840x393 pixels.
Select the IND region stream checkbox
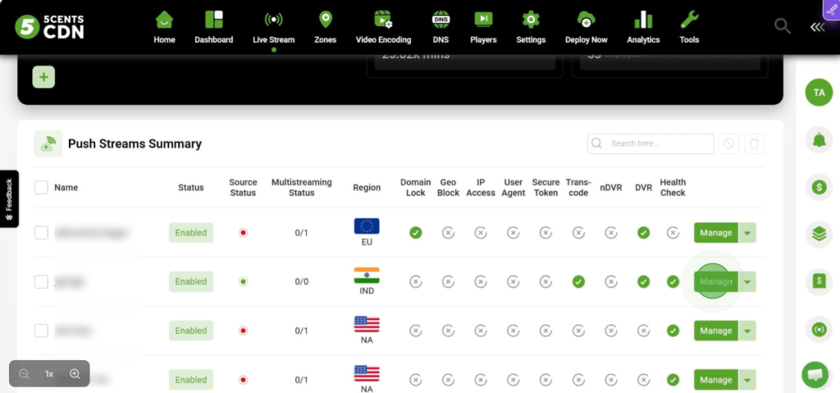pyautogui.click(x=41, y=282)
